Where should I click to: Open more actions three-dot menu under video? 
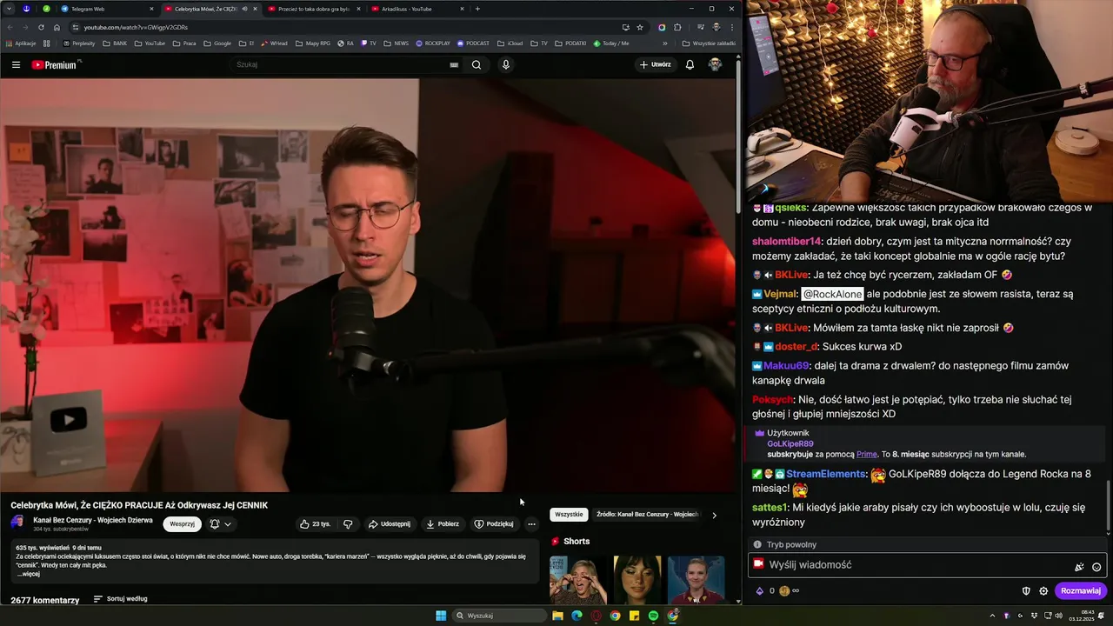[x=531, y=524]
